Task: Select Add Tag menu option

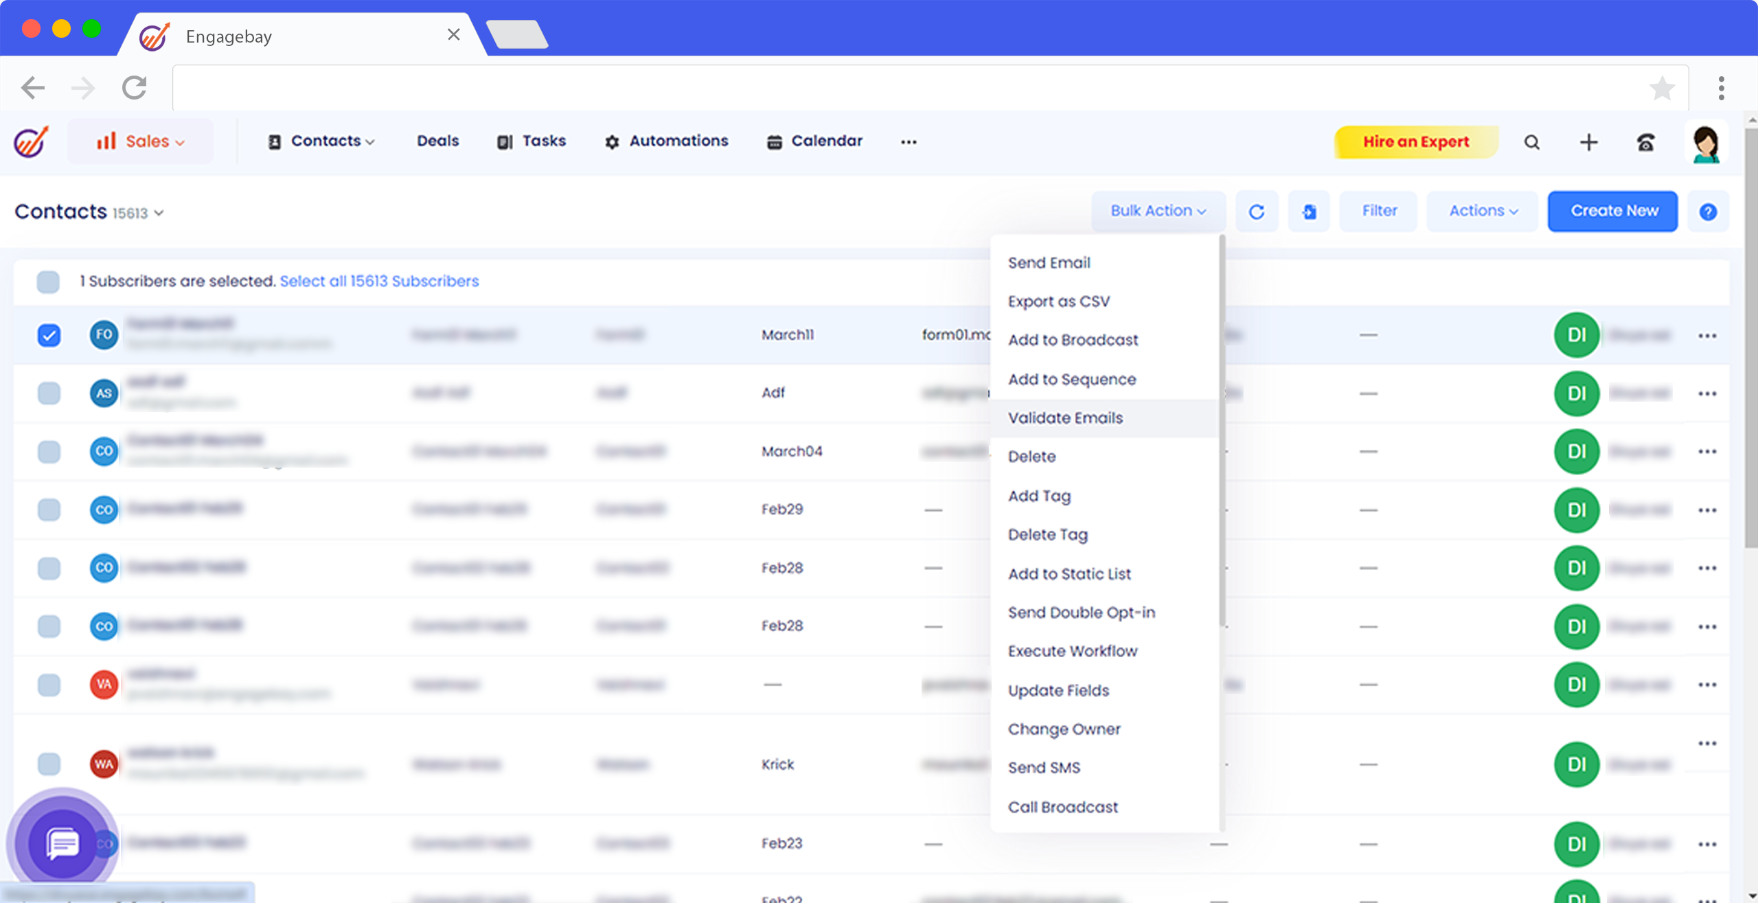Action: tap(1039, 496)
